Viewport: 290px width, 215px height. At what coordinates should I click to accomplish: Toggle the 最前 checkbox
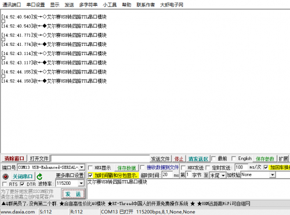coord(213,159)
